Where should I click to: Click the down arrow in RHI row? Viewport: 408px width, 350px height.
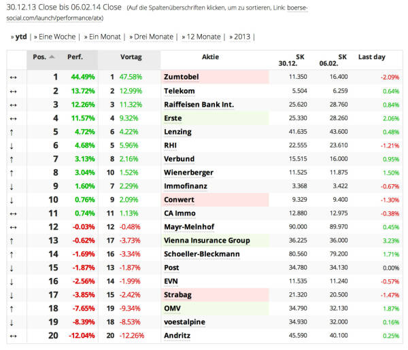click(x=14, y=145)
